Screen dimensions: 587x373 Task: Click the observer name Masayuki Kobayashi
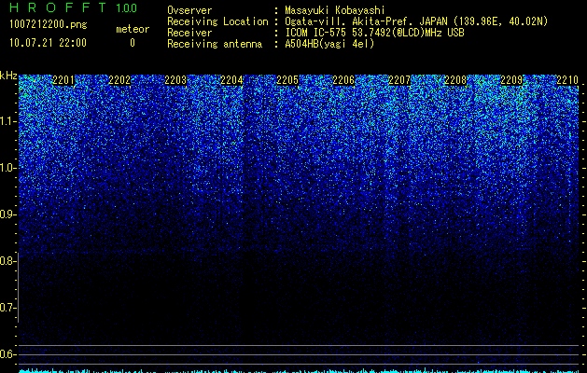point(335,10)
